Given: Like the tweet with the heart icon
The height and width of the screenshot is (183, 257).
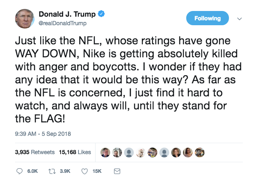Looking at the screenshot, I should 85,172.
